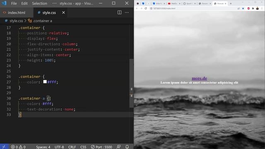Open the Chrome three-dot menu

262,8
